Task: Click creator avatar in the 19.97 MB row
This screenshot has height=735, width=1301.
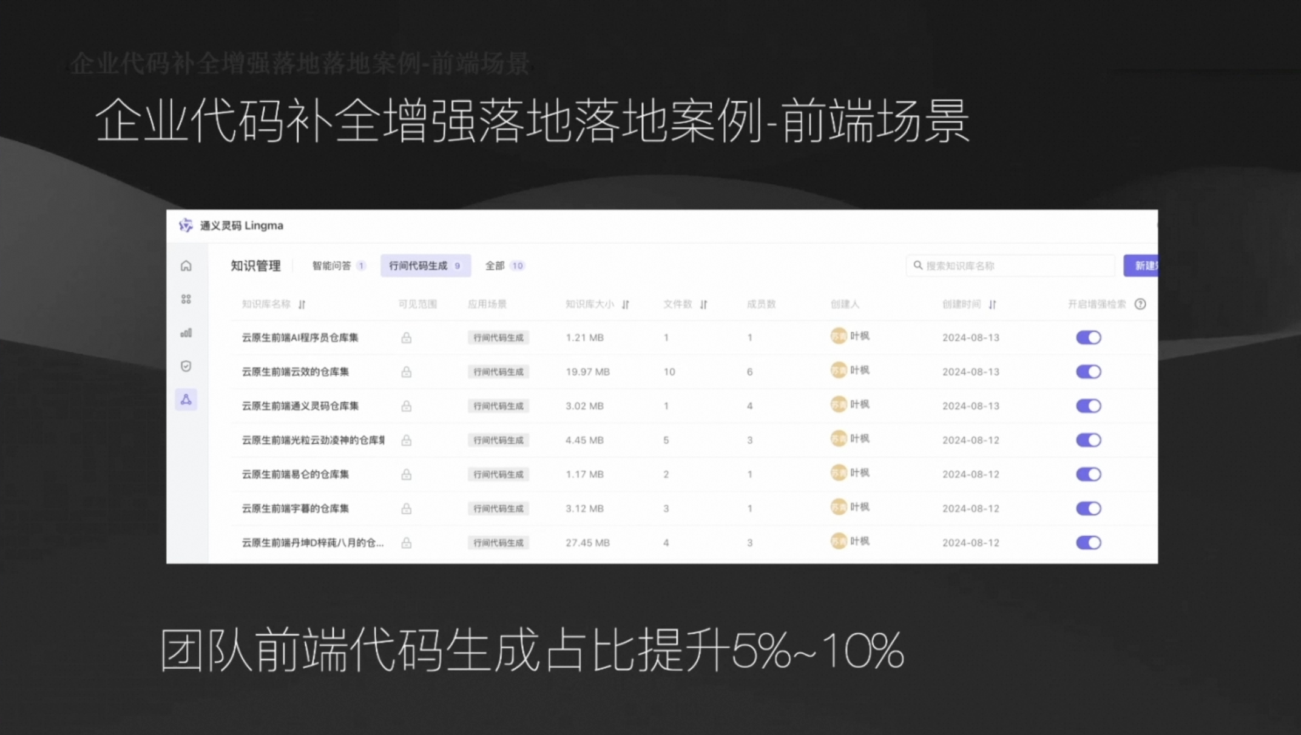Action: coord(838,370)
